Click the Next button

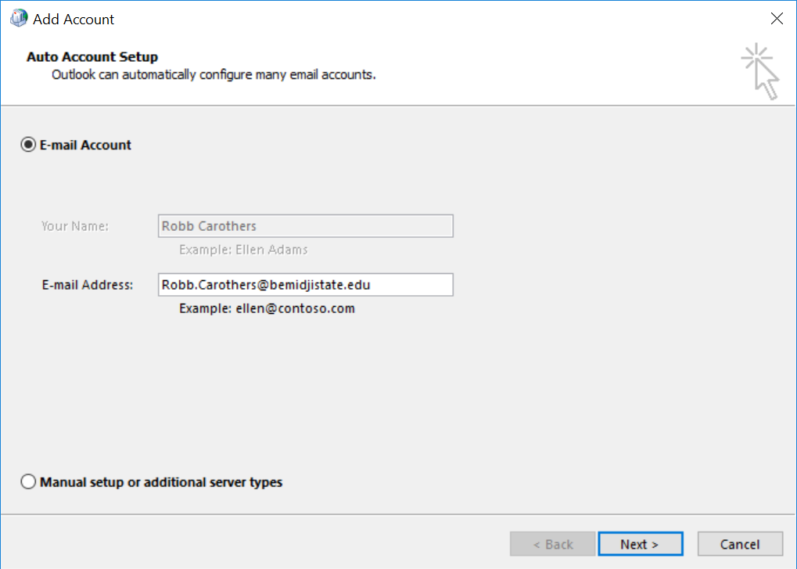(641, 544)
